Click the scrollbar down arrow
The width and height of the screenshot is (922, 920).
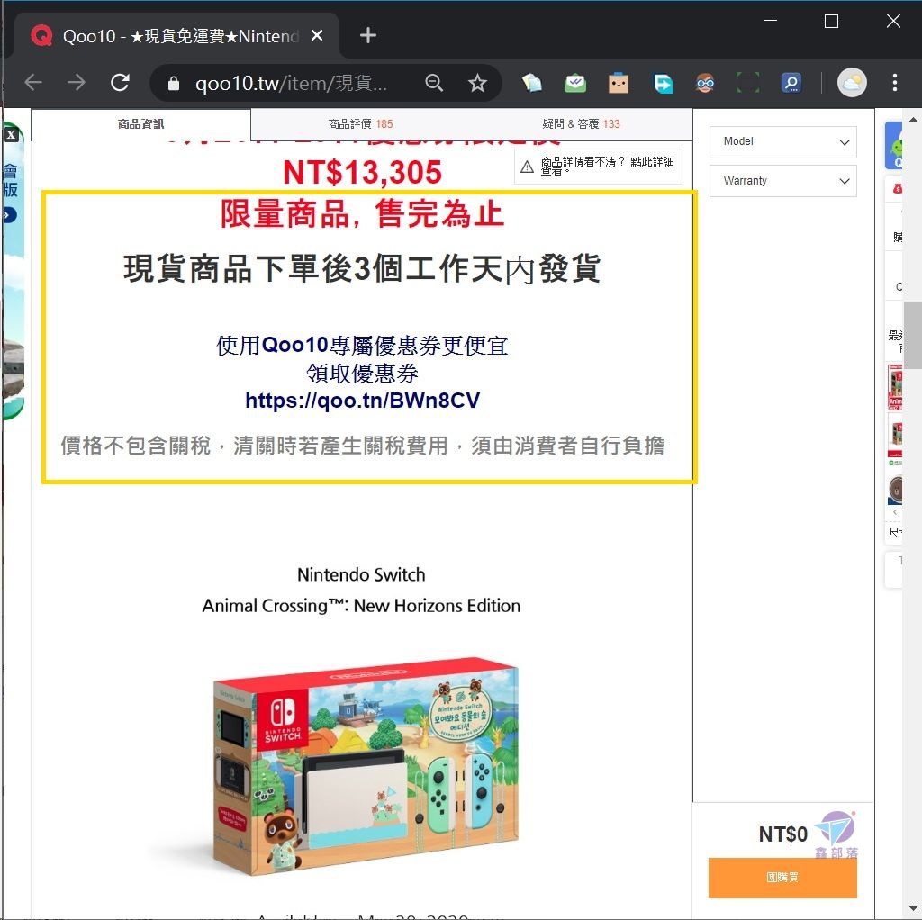pyautogui.click(x=913, y=908)
